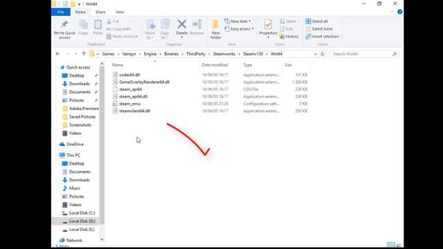Sort by Date modified column header
The image size is (443, 249).
[215, 65]
